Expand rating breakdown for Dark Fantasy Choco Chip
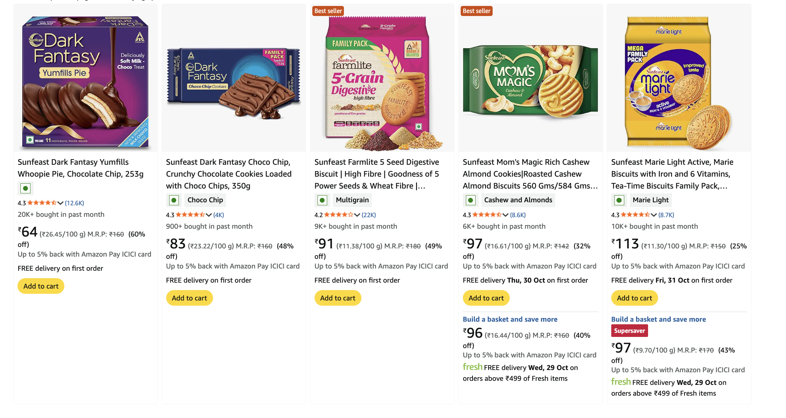This screenshot has height=418, width=786. point(209,215)
